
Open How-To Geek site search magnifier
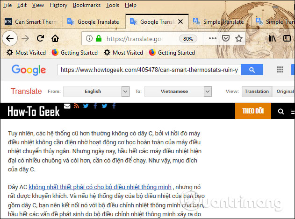coord(281,112)
